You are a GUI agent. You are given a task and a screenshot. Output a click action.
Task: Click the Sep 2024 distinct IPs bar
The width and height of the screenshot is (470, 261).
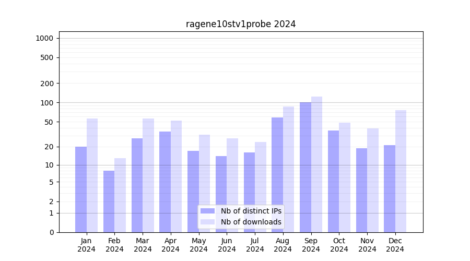305,167
